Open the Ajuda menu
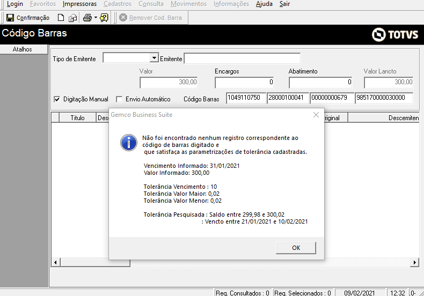Viewport: 424px width, 296px height. click(x=264, y=4)
